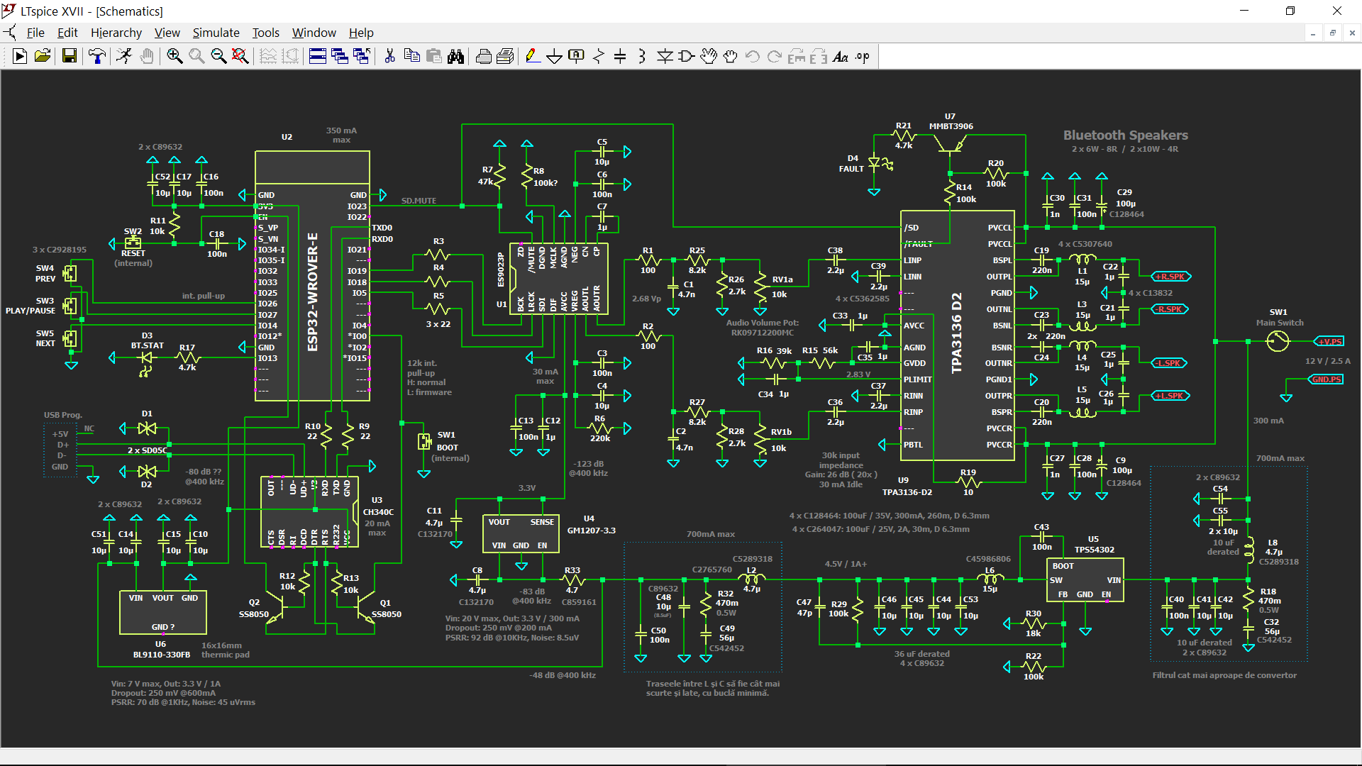The height and width of the screenshot is (766, 1362).
Task: Open the File menu
Action: pos(35,33)
